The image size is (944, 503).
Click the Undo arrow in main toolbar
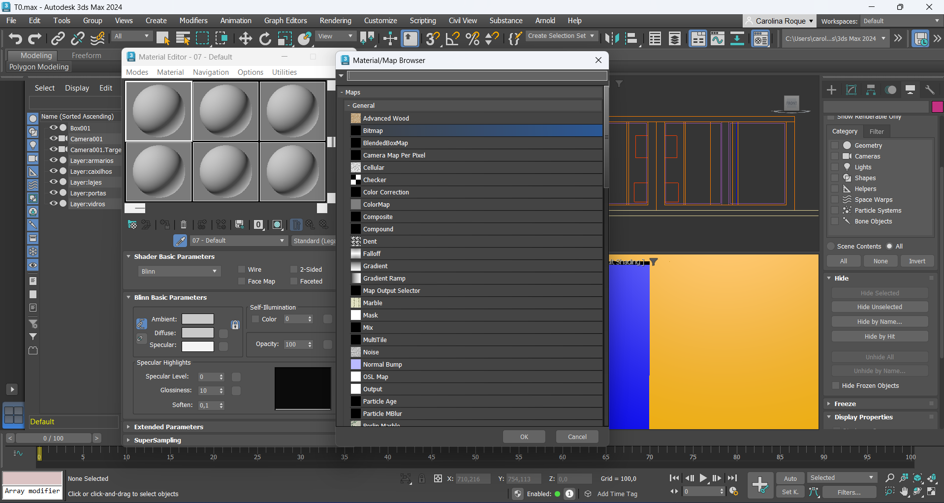(x=15, y=38)
